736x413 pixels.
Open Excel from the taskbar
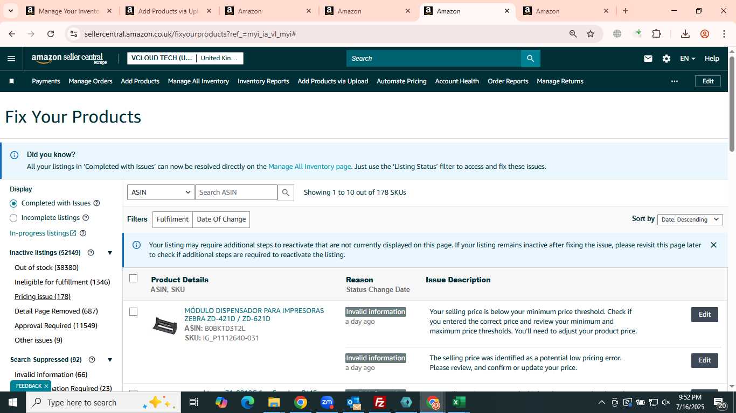coord(459,402)
